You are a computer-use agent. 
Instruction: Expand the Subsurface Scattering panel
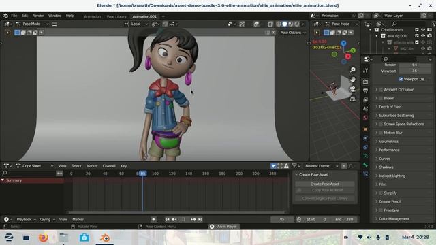click(396, 116)
